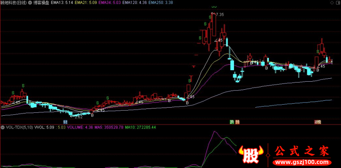
Task: Select the magenta EMA34: 5.03 label
Action: click(110, 3)
